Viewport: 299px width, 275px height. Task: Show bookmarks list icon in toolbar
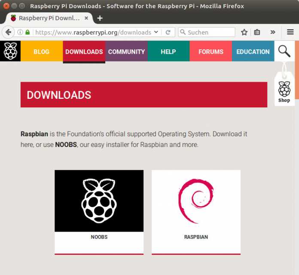pyautogui.click(x=257, y=32)
